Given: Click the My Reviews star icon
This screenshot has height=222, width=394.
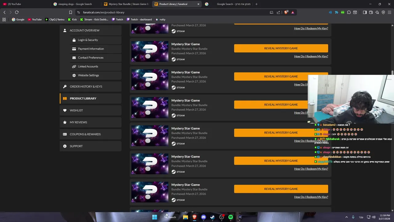Looking at the screenshot, I should tap(65, 122).
